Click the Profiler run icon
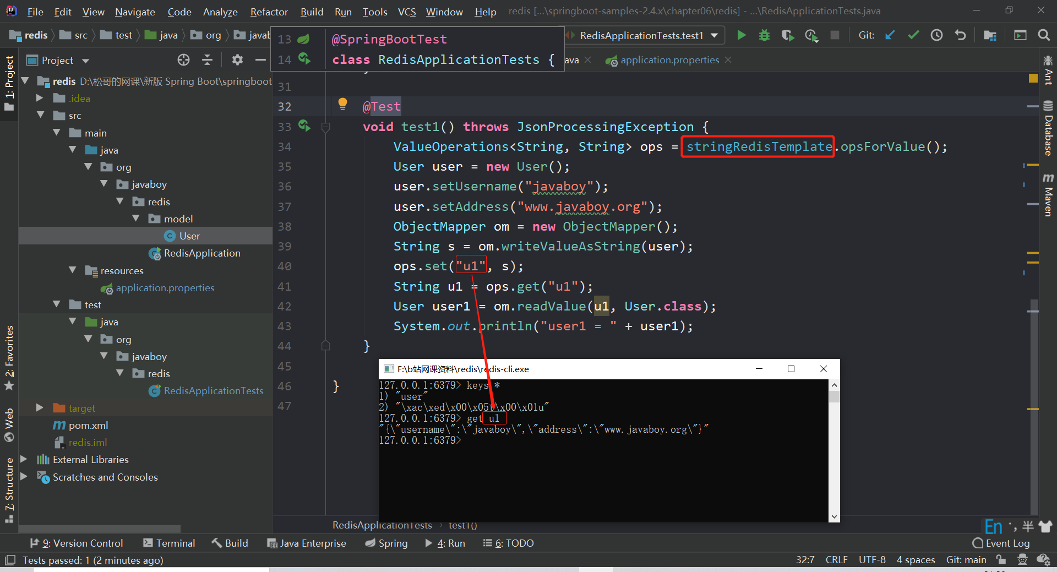The width and height of the screenshot is (1057, 572). click(x=811, y=35)
